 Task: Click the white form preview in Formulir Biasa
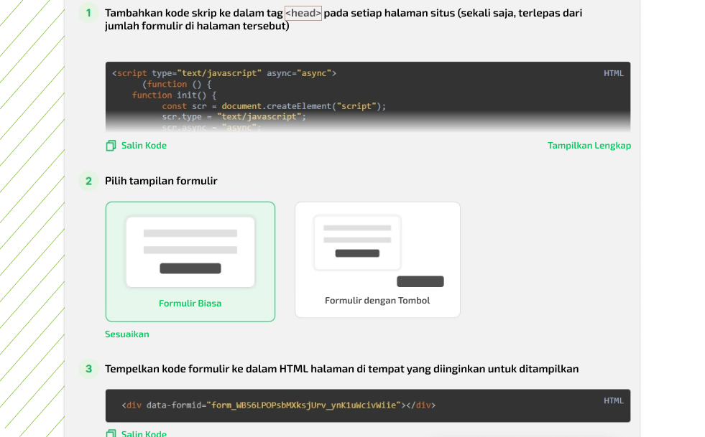(190, 251)
